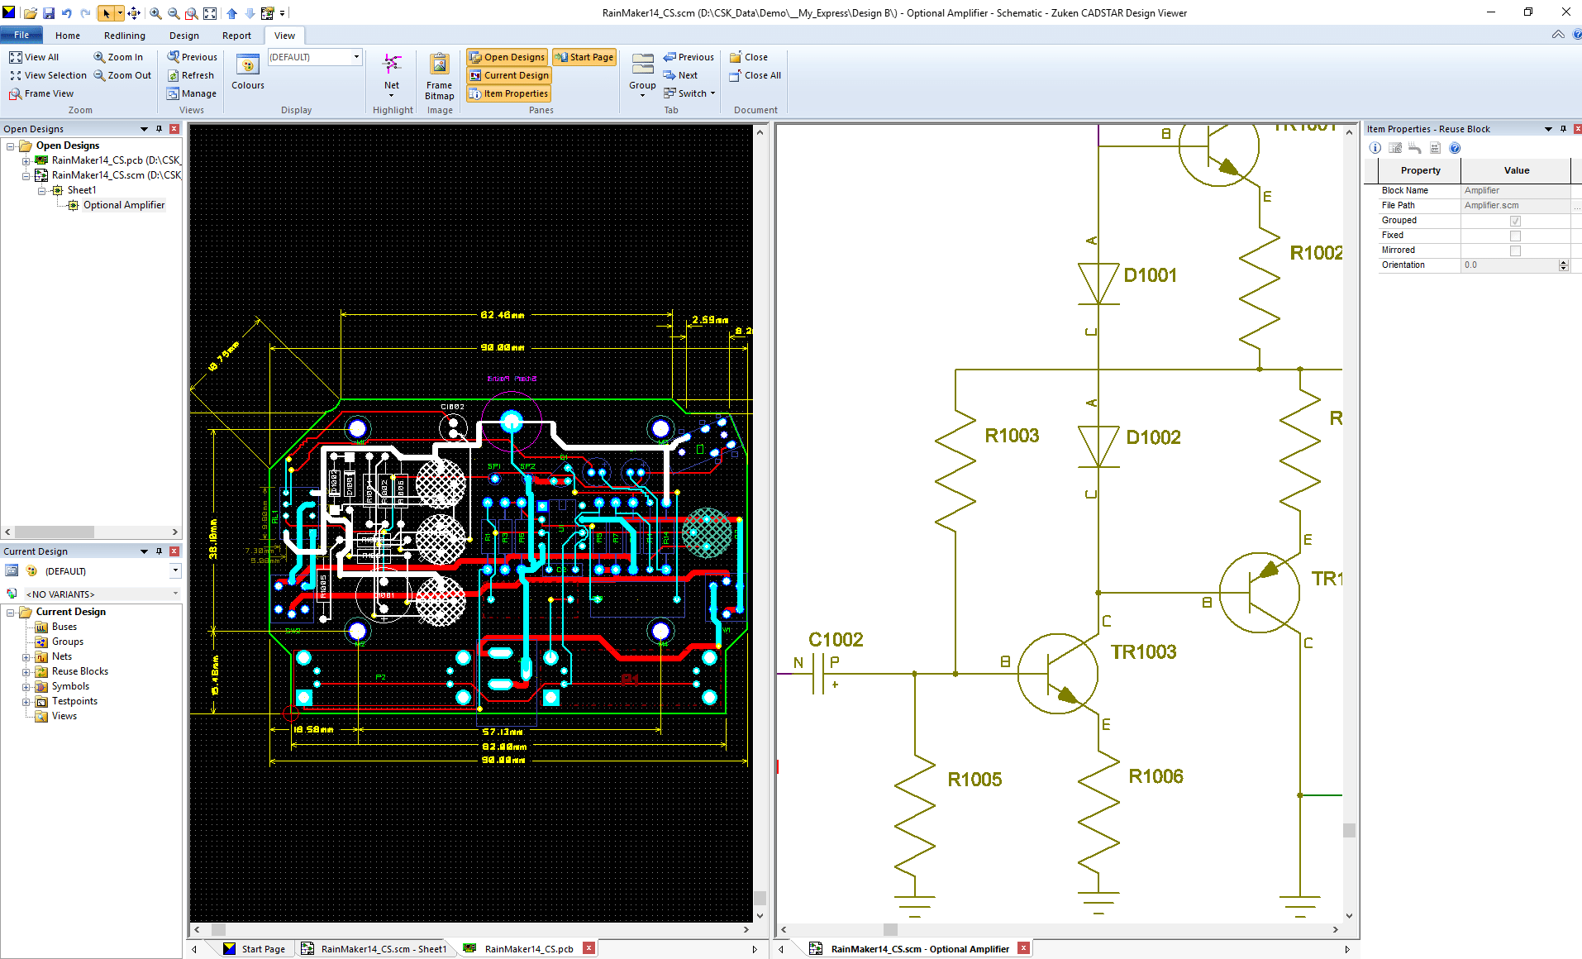This screenshot has width=1582, height=959.
Task: Switch to the Redlining ribbon tab
Action: click(x=124, y=35)
